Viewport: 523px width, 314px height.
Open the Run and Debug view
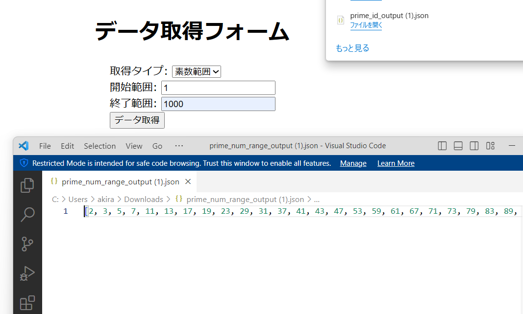[x=27, y=273]
